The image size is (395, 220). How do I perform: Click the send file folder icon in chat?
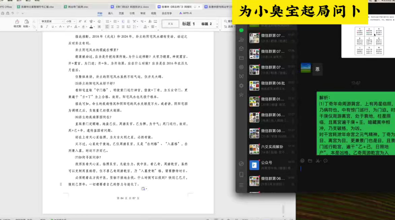[310, 161]
